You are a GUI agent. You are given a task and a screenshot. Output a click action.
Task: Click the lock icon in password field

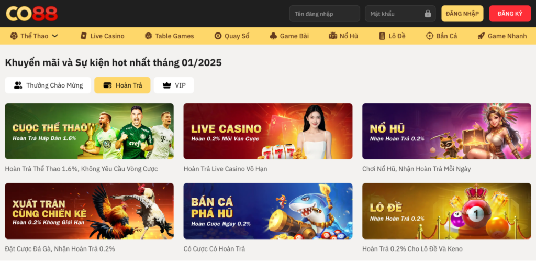click(428, 14)
